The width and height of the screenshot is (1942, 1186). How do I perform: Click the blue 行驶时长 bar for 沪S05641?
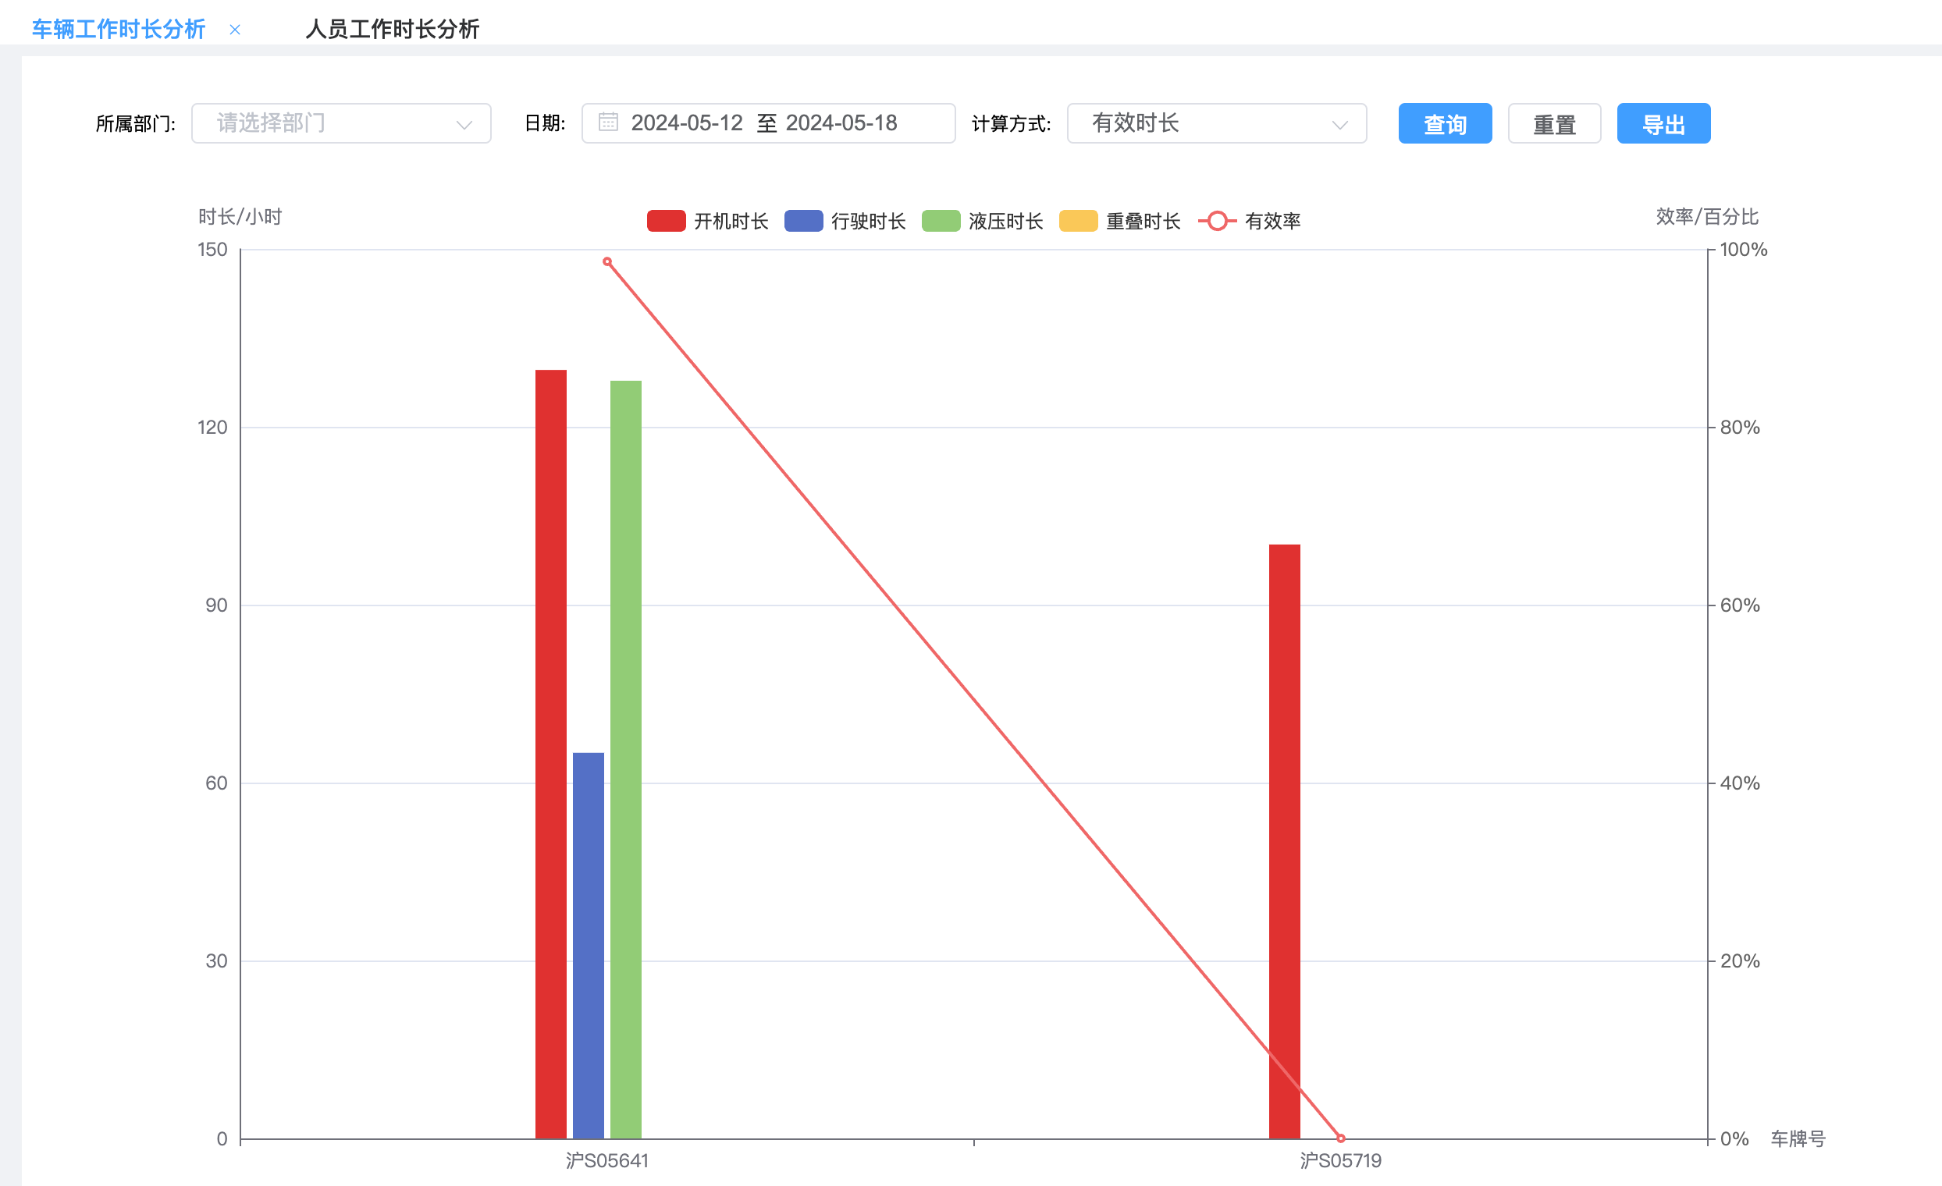(x=588, y=946)
